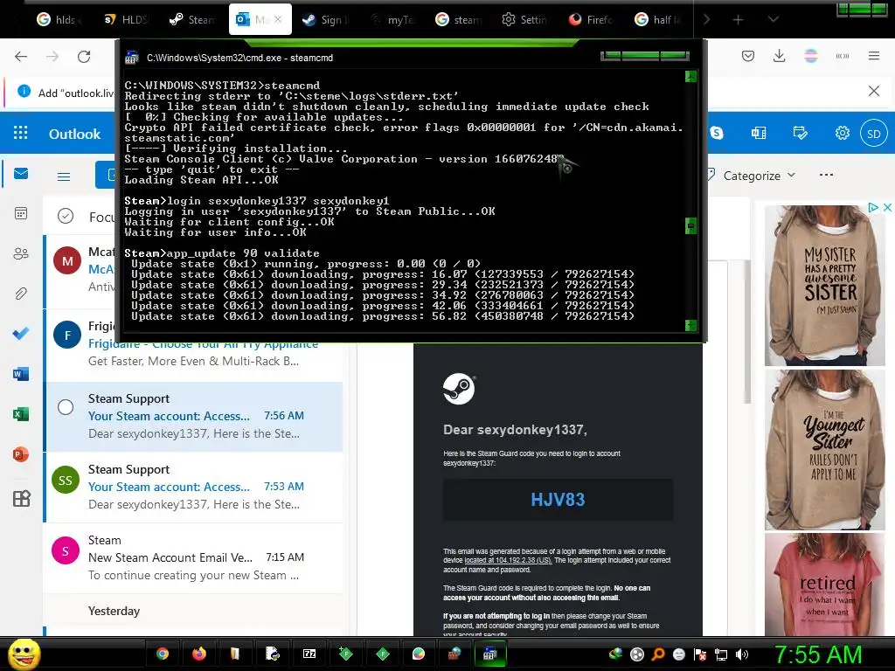Switch to the 'half' Google tab
This screenshot has width=895, height=671.
tap(657, 19)
